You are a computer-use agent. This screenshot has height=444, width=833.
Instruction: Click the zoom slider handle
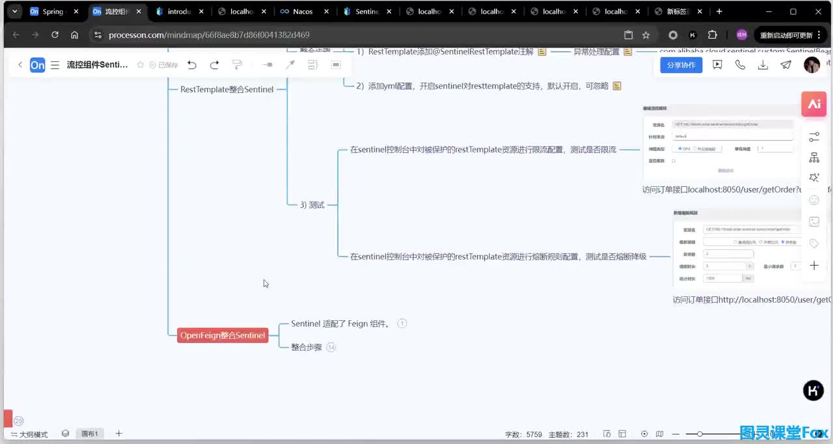[700, 434]
